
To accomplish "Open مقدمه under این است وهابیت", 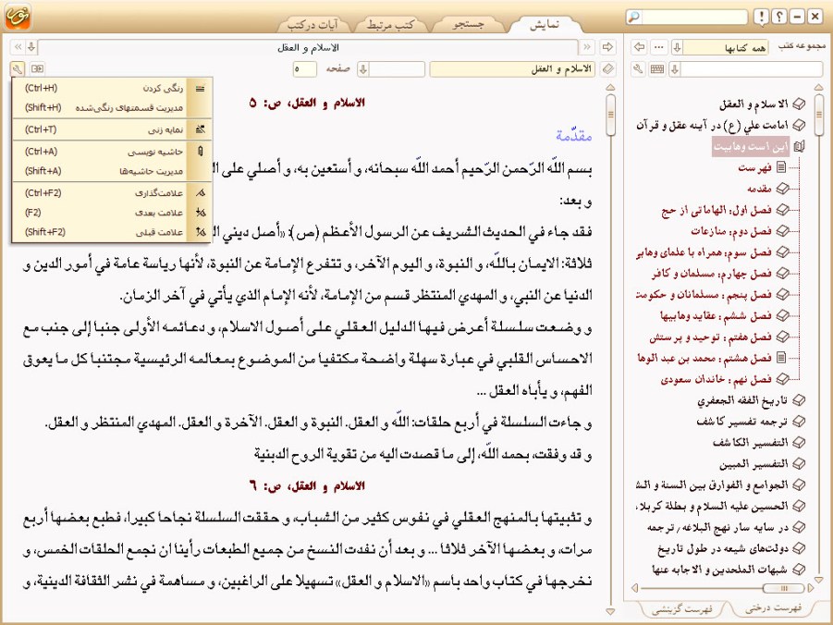I will pos(759,189).
